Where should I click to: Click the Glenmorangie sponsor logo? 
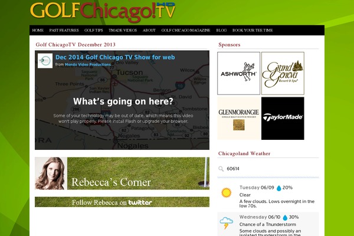238,119
